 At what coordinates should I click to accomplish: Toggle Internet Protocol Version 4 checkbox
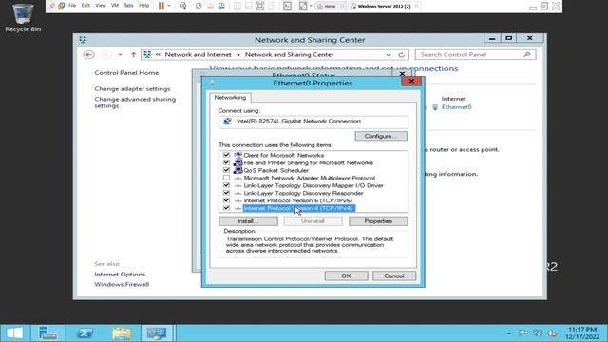[226, 208]
